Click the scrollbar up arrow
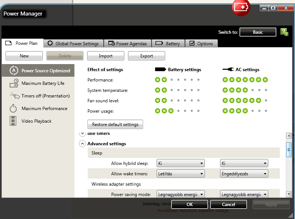 [289, 135]
